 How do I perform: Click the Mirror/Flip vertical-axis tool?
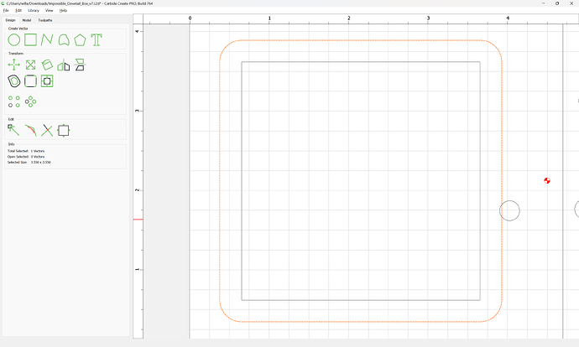(x=64, y=65)
